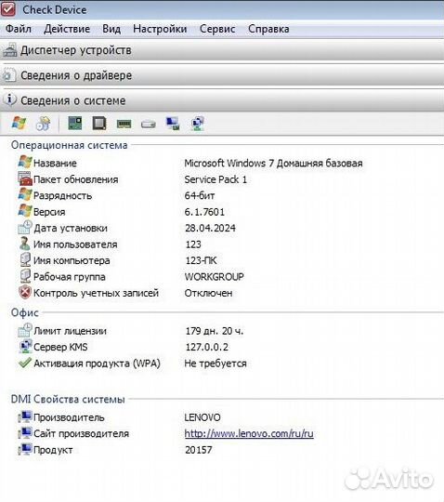Select the computer name 123-ПК
The image size is (444, 502).
(x=202, y=260)
